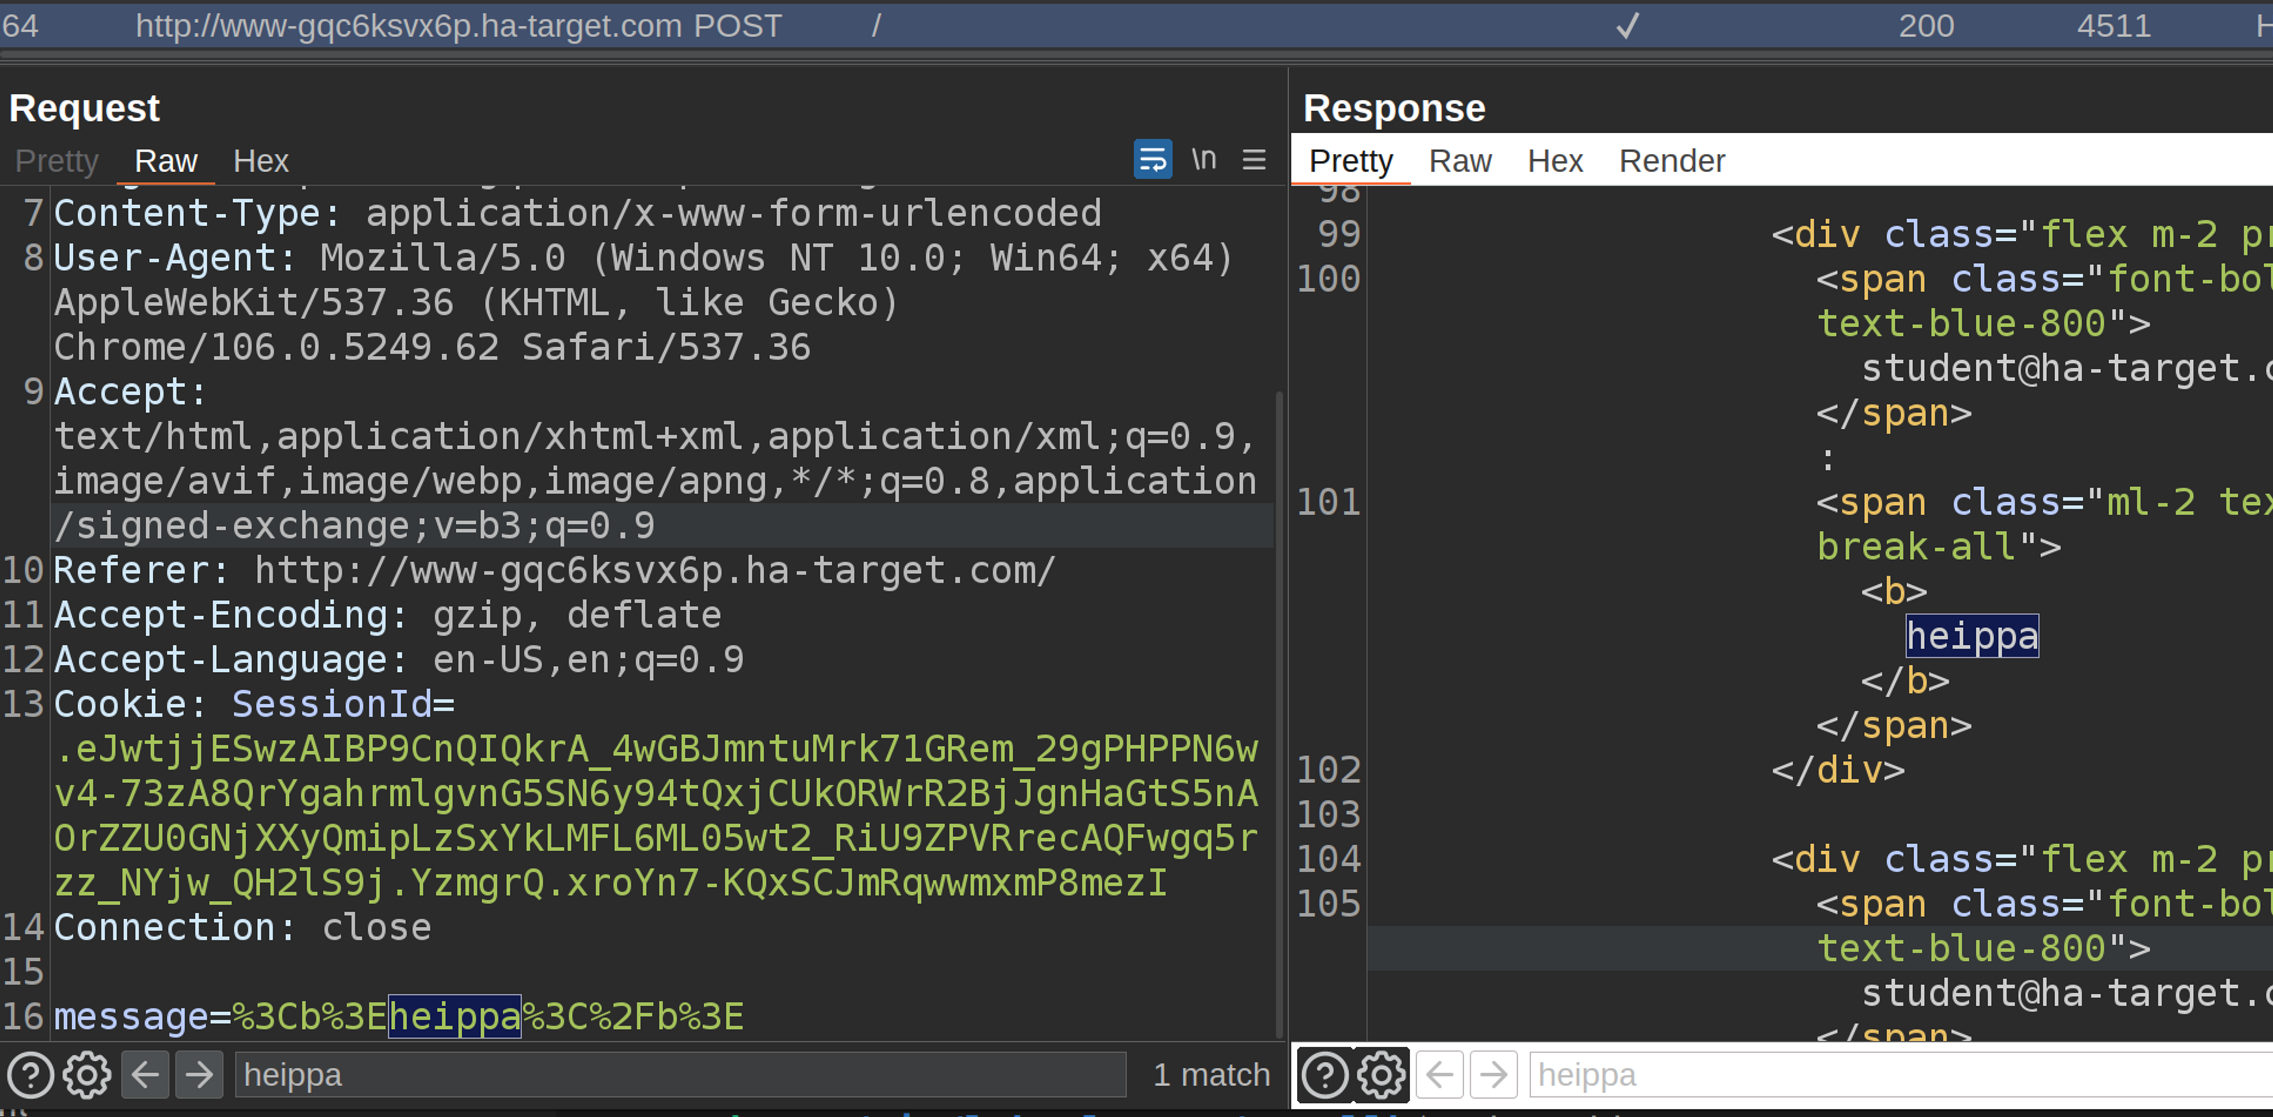Open the Request panel hamburger menu

click(1254, 160)
